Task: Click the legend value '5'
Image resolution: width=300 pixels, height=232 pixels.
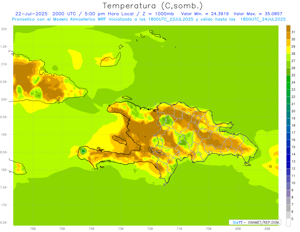Action: pyautogui.click(x=292, y=219)
